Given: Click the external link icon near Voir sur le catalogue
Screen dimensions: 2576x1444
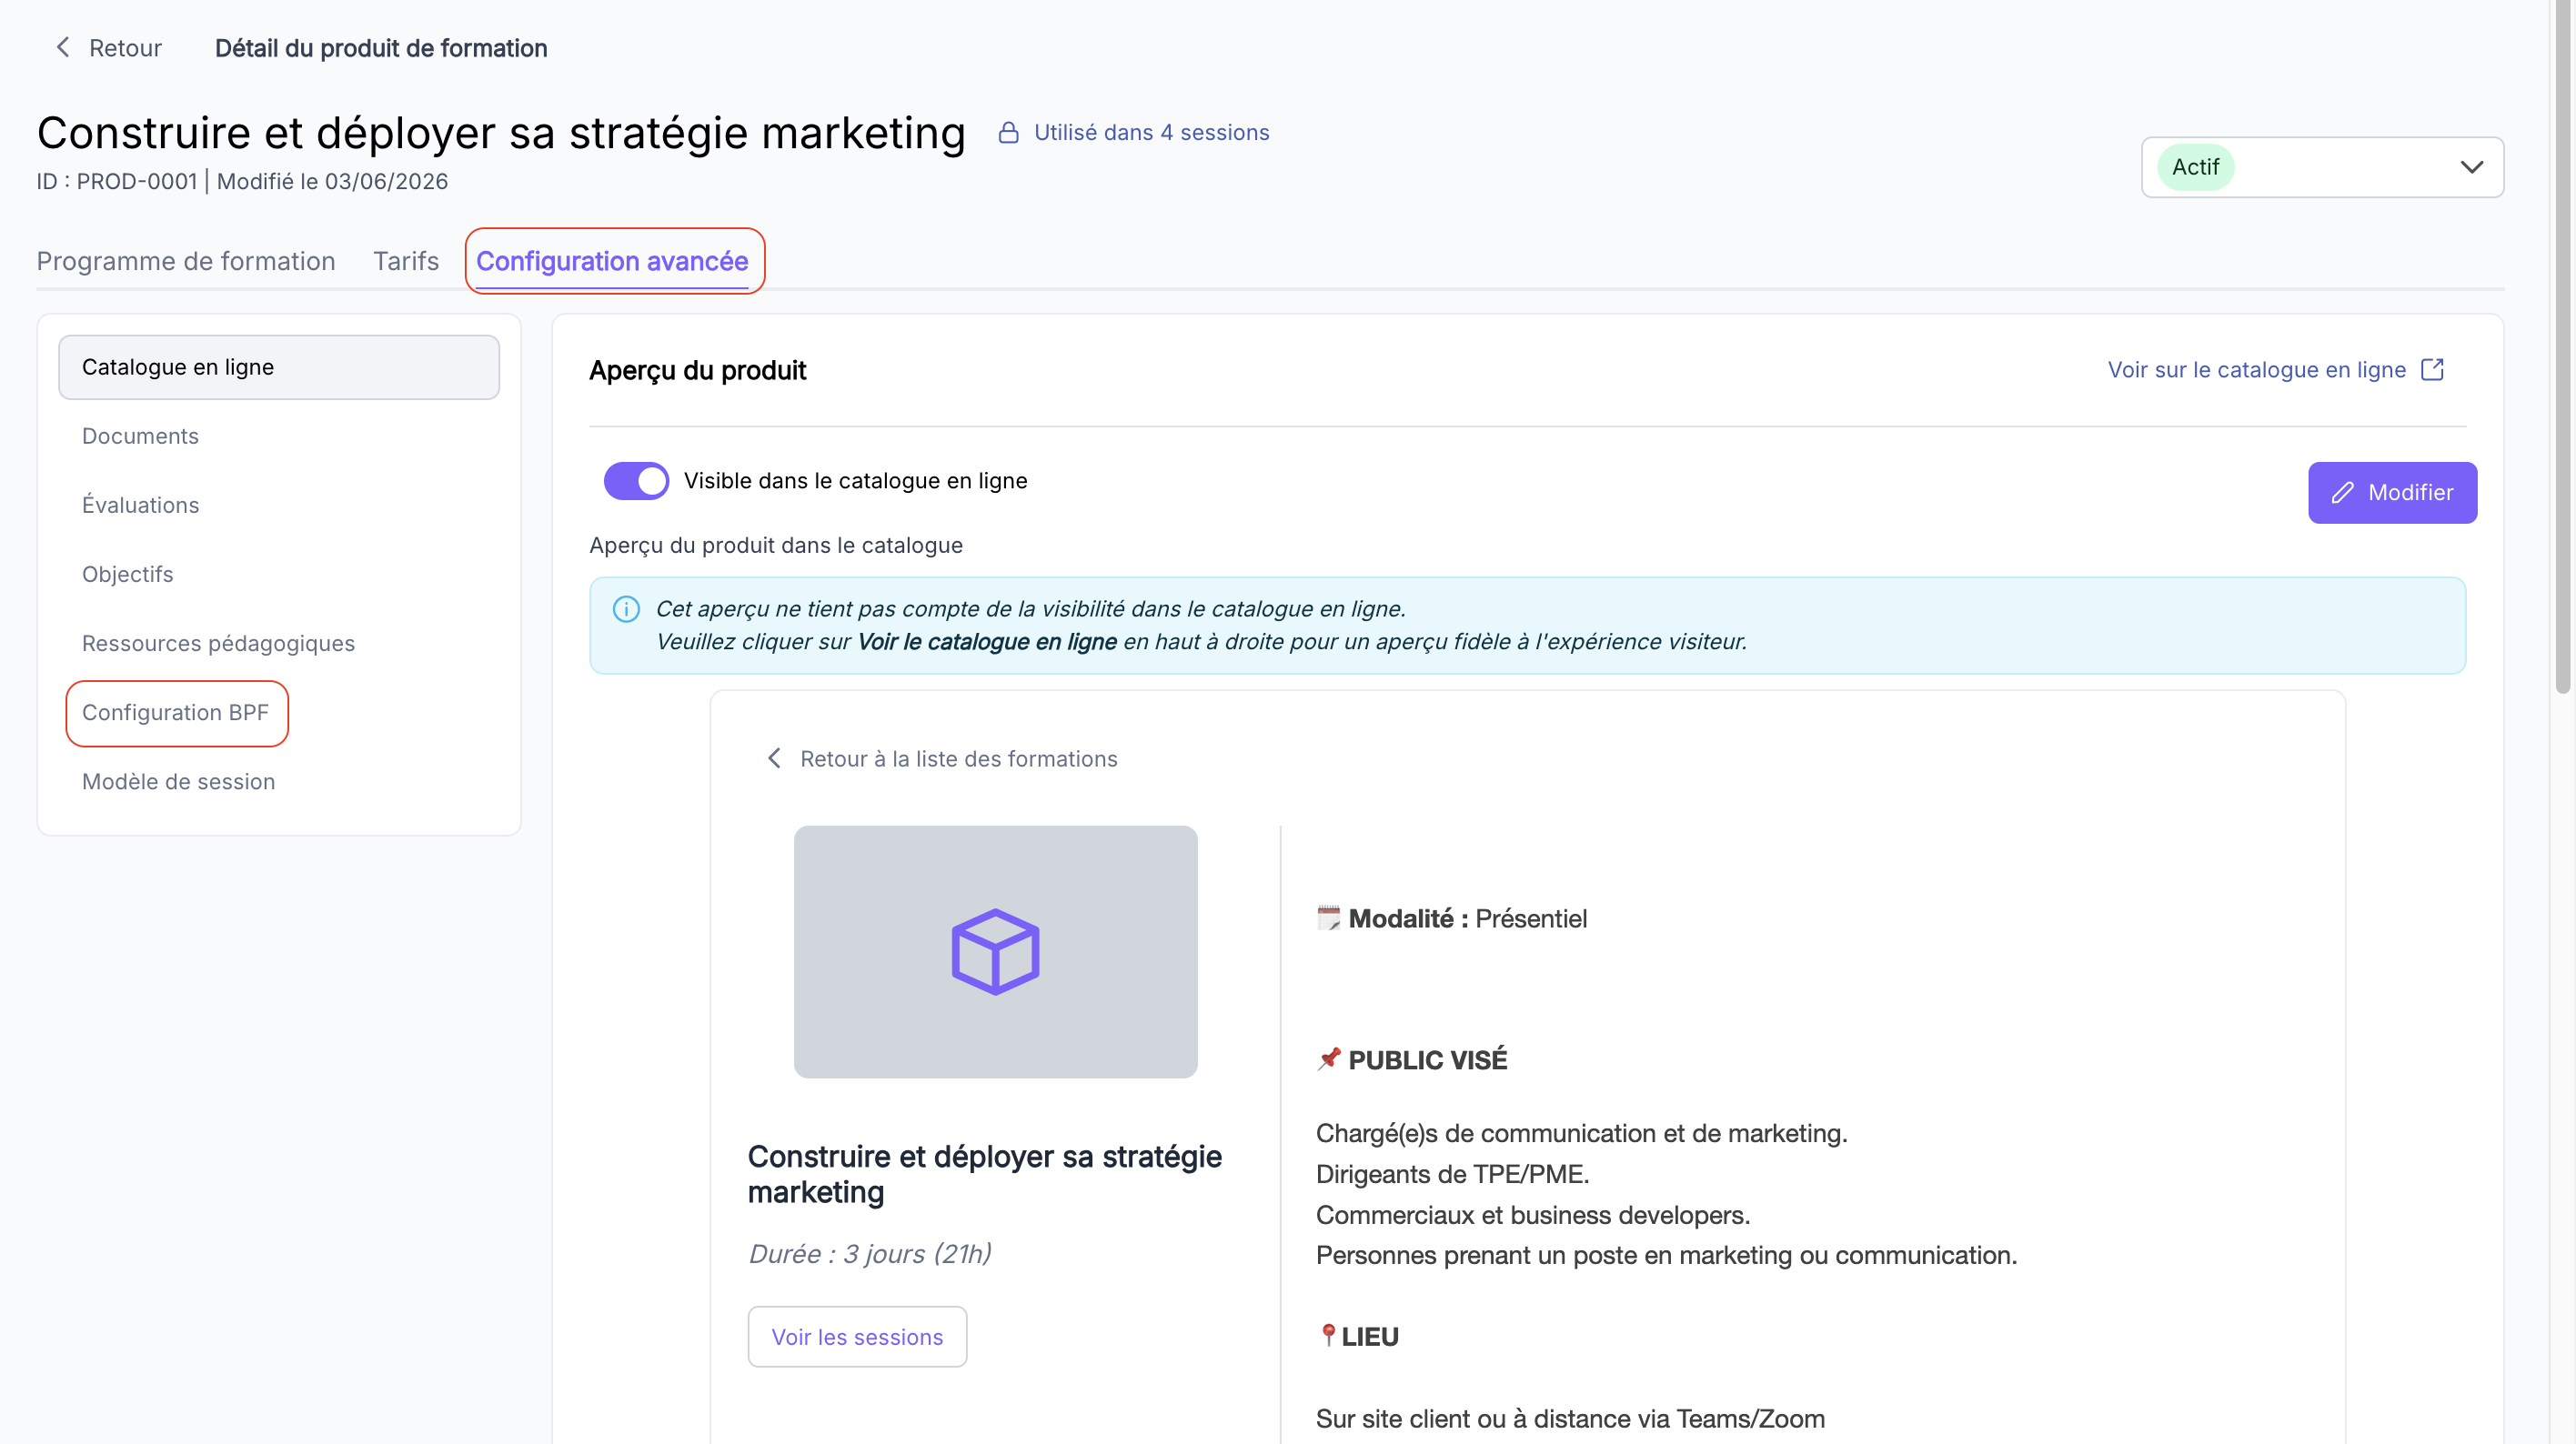Looking at the screenshot, I should [x=2432, y=370].
